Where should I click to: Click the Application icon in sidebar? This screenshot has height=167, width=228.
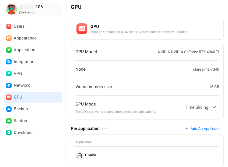point(9,50)
